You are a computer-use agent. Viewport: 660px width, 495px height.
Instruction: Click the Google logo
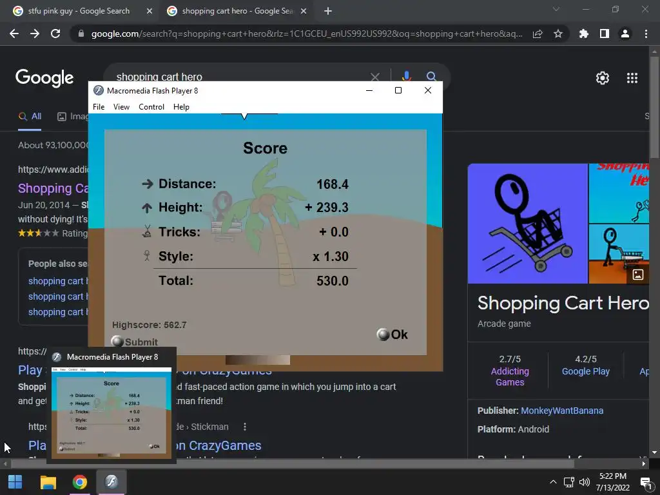[44, 78]
